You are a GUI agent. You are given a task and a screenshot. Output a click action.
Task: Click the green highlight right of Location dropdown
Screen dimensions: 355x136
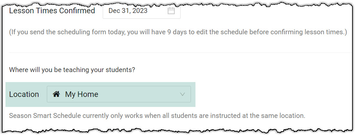pos(193,94)
